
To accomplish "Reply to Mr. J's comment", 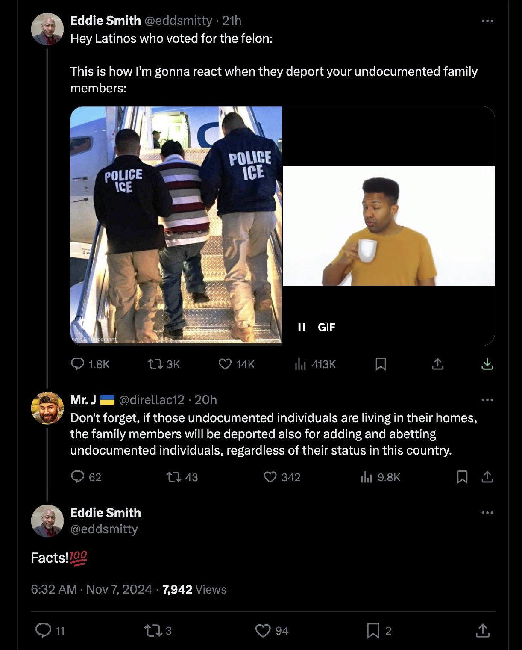I will [x=78, y=477].
